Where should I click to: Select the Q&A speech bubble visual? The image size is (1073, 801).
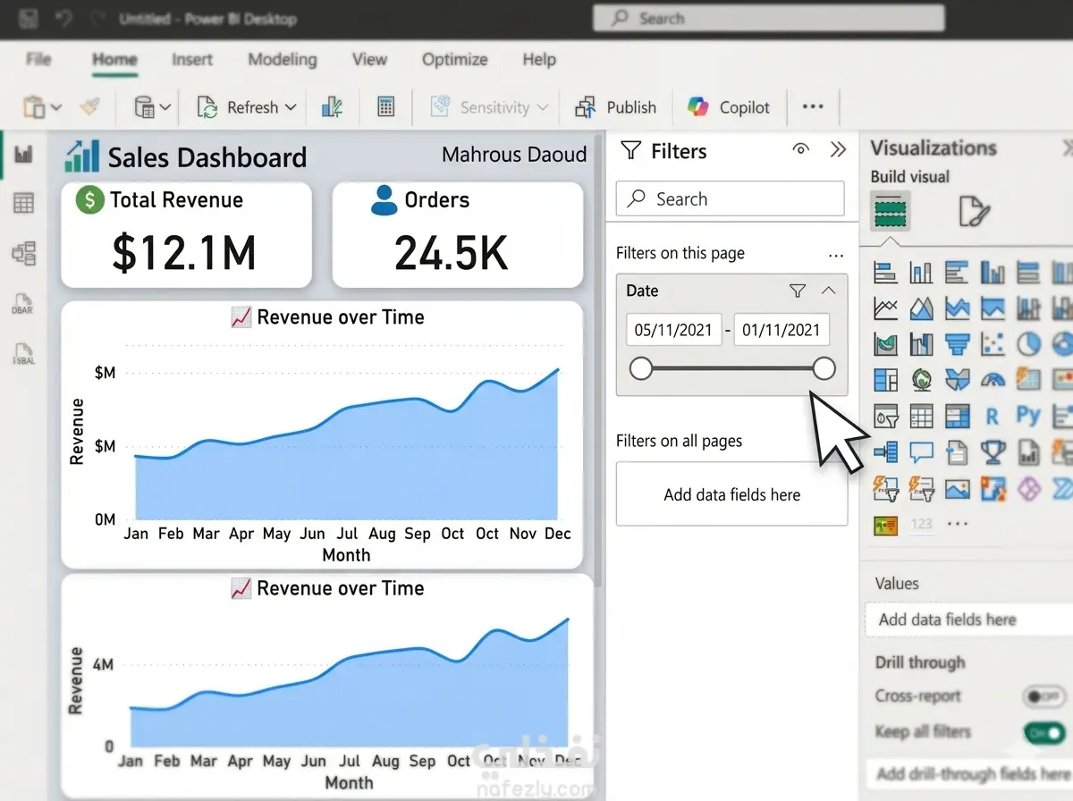[x=922, y=451]
